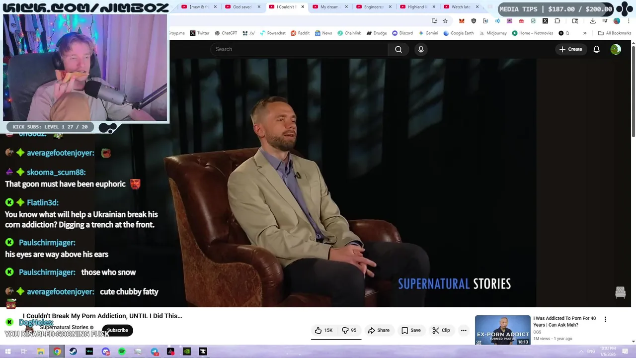Screen dimensions: 636x358
Task: Open 'I Was Addicted To Porn For 40 Years' thumbnail
Action: click(502, 330)
